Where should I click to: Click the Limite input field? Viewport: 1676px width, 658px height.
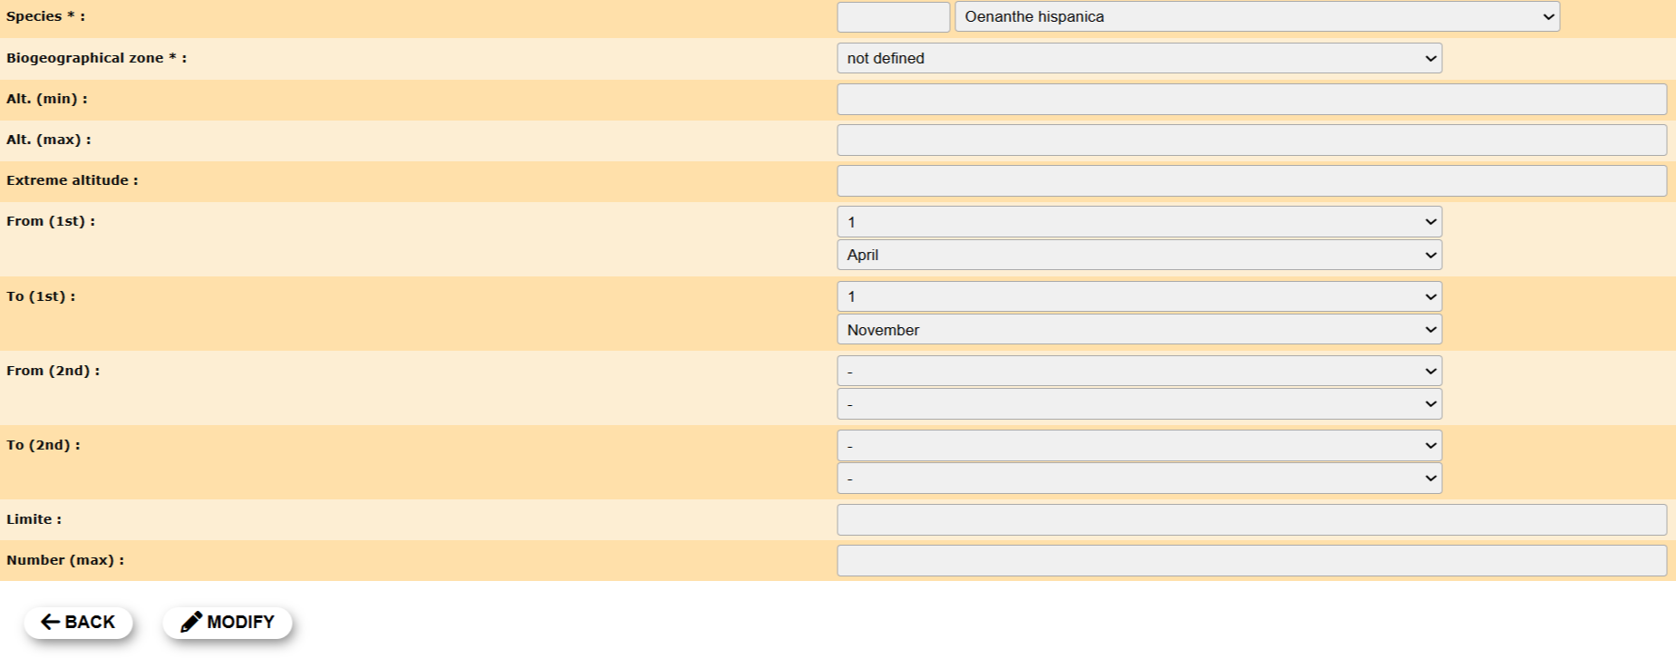1251,519
